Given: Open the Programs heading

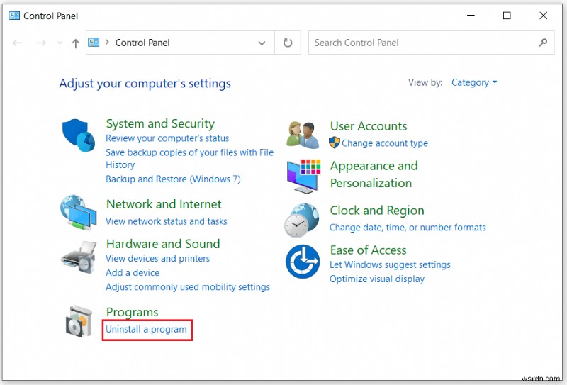Looking at the screenshot, I should [132, 312].
